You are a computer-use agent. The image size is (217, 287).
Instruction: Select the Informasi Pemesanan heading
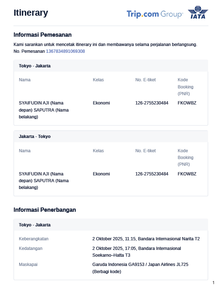click(43, 35)
